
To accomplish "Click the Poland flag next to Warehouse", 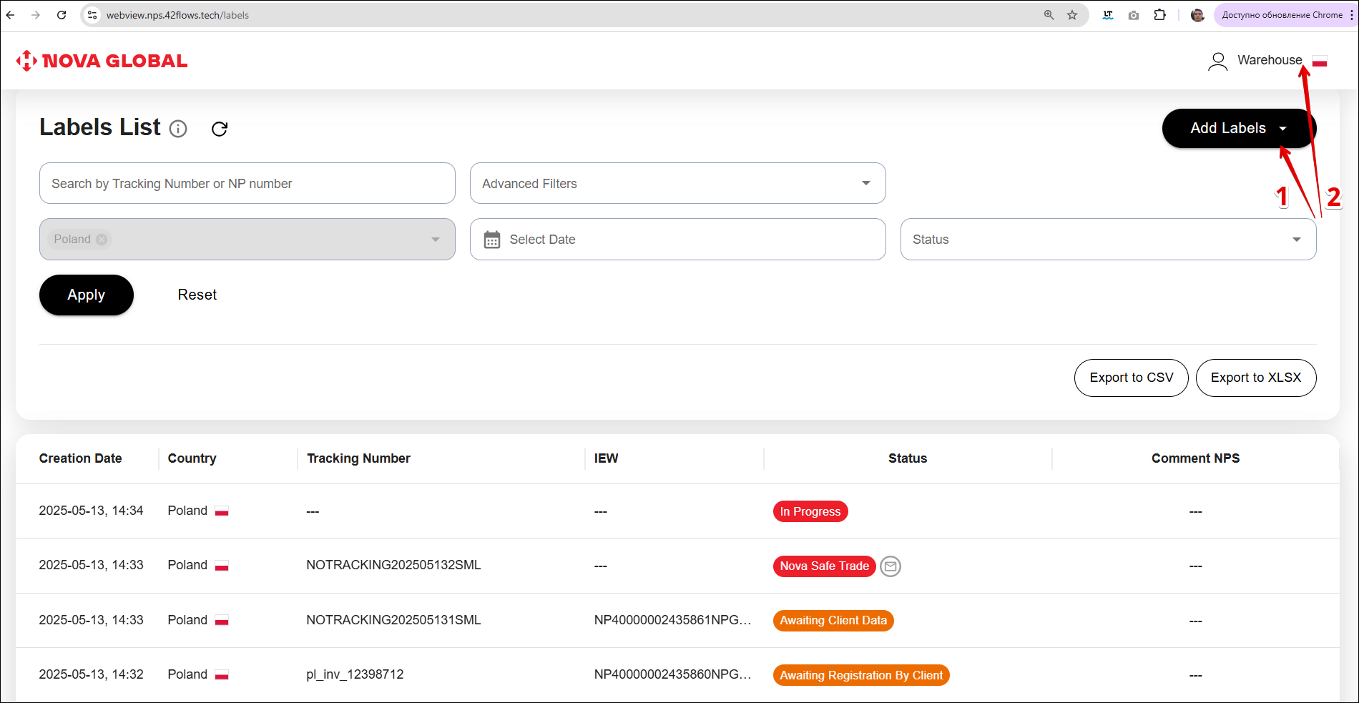I will point(1320,62).
